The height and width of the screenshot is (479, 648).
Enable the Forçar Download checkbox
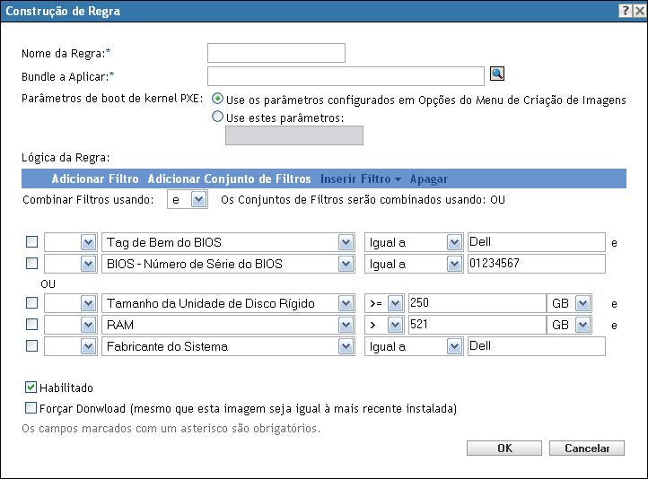tap(31, 408)
